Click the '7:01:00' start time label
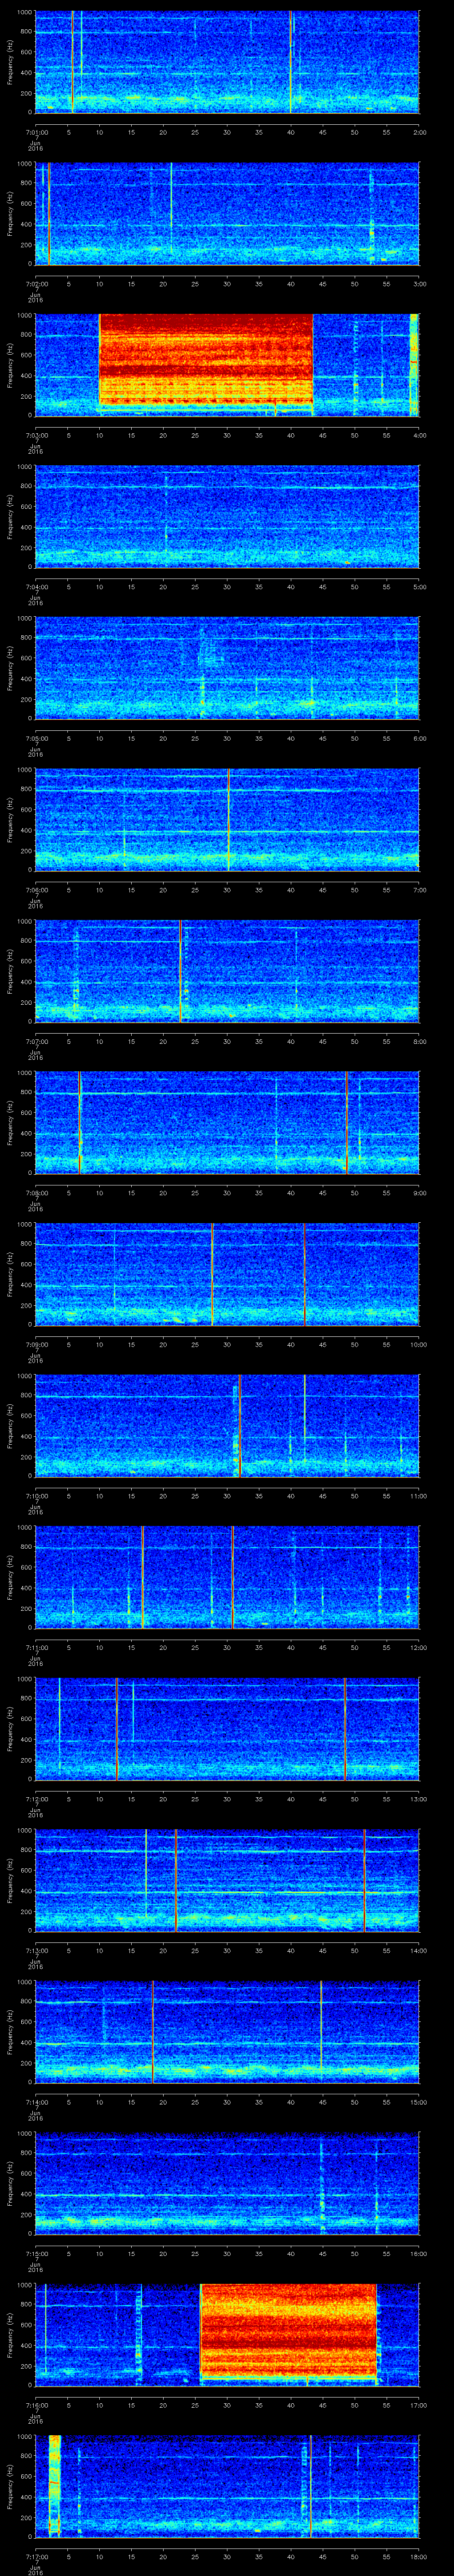Image resolution: width=454 pixels, height=2576 pixels. pyautogui.click(x=36, y=132)
